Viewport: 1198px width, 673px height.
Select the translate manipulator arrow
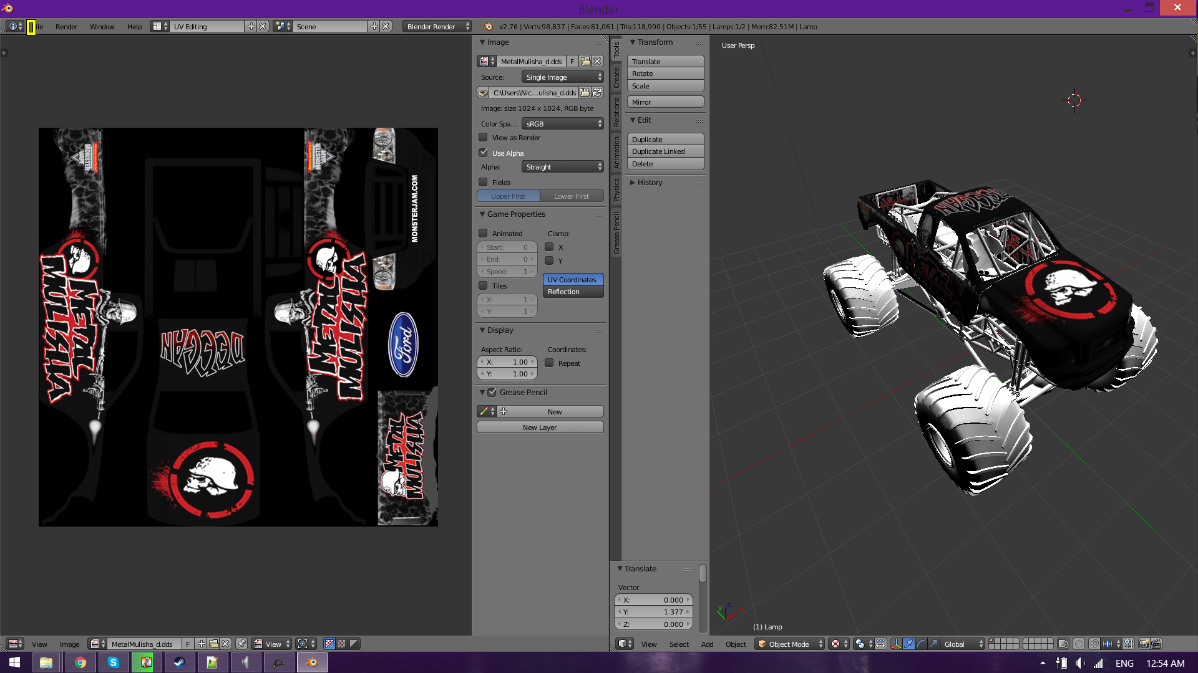coord(908,644)
